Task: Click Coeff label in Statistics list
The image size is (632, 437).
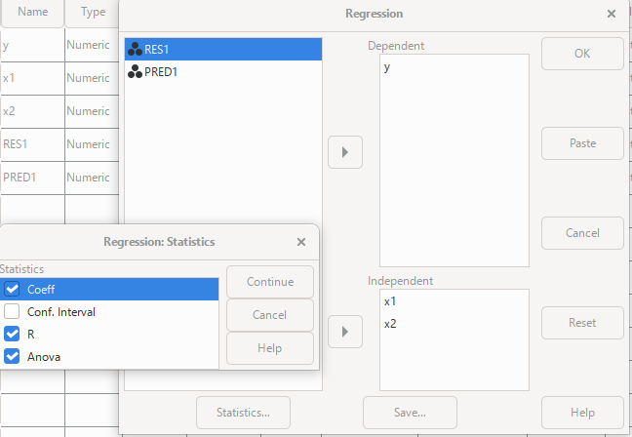Action: (41, 290)
